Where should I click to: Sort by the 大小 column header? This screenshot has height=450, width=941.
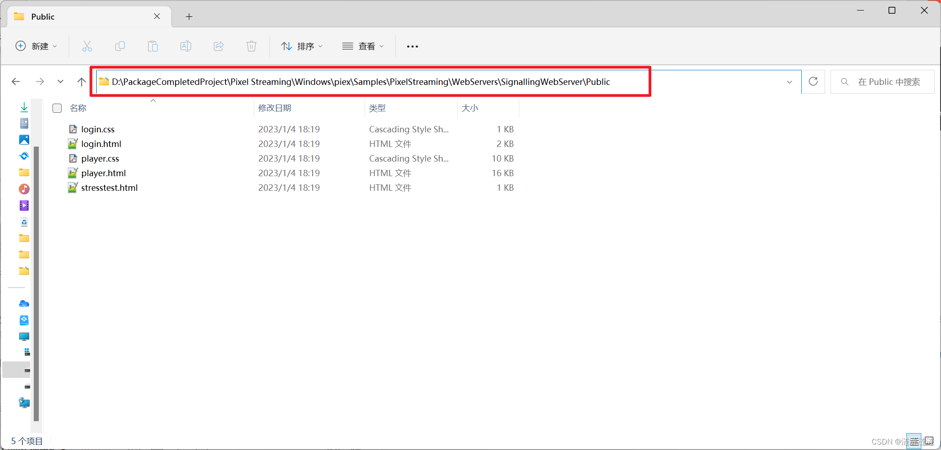470,108
